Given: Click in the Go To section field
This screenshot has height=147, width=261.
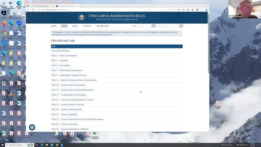Looking at the screenshot, I should click(x=144, y=26).
